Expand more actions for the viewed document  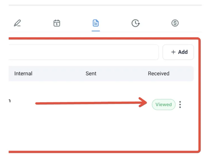click(x=180, y=105)
